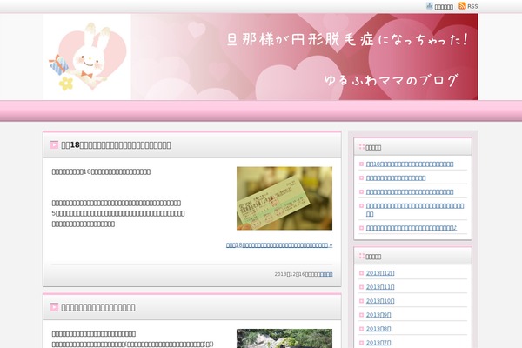Click the rabbit heart logo image

tap(87, 57)
